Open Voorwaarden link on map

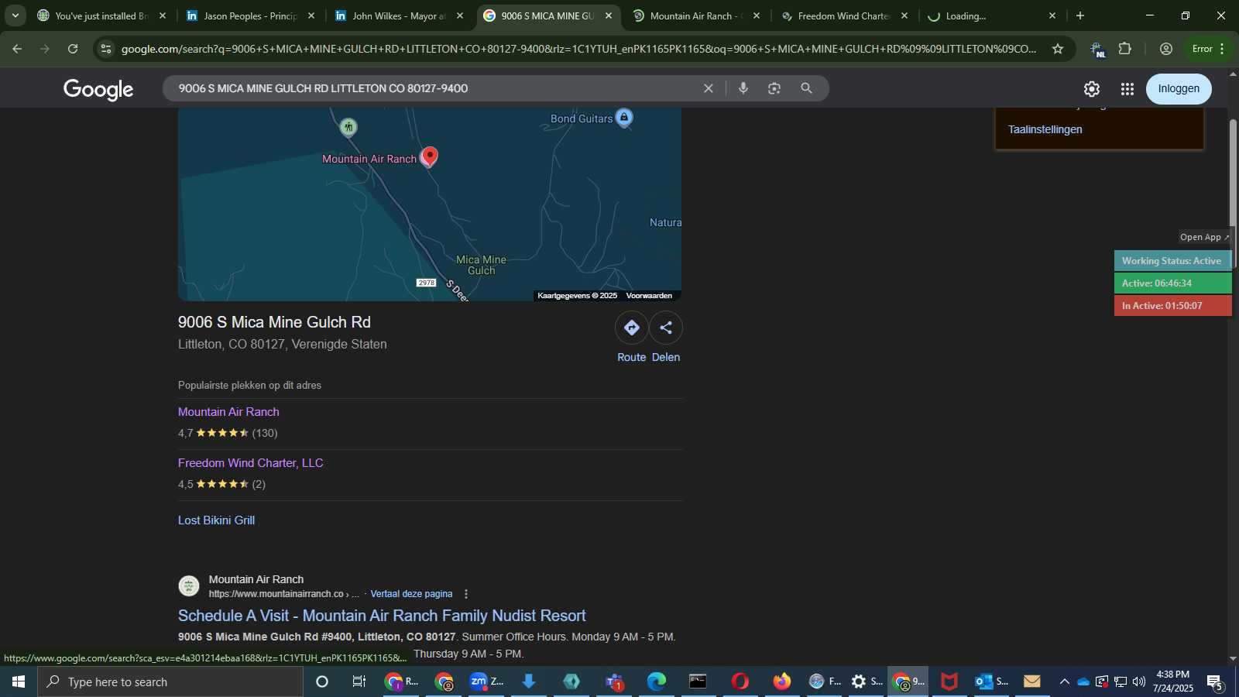(649, 296)
